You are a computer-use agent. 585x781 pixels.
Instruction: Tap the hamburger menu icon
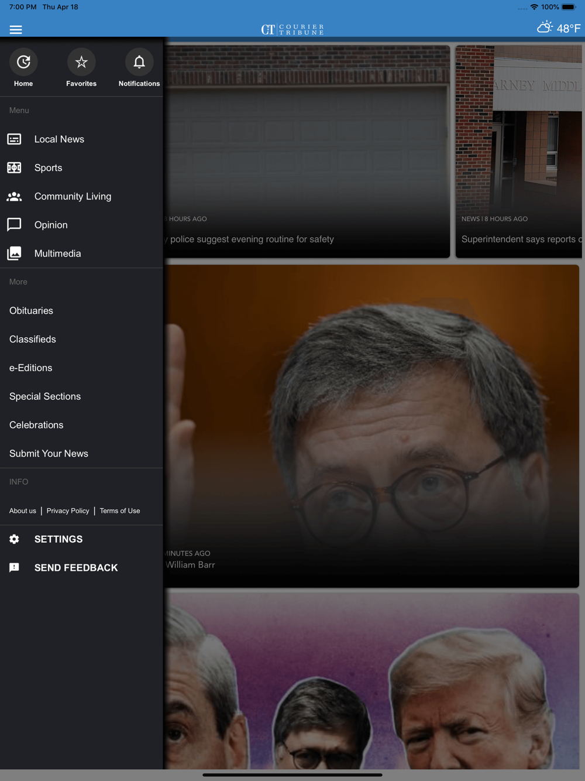pyautogui.click(x=16, y=29)
